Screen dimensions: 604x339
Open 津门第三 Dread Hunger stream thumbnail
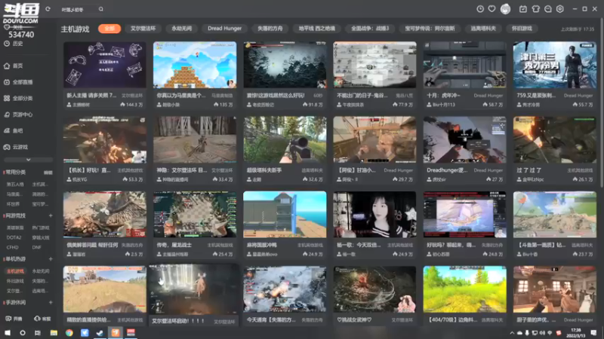[555, 65]
